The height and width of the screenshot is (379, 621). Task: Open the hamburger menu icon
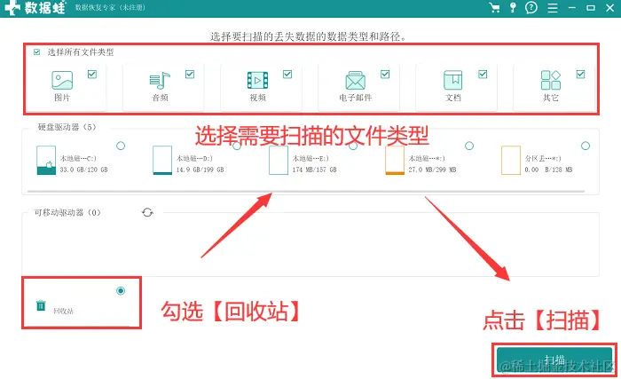(x=553, y=8)
